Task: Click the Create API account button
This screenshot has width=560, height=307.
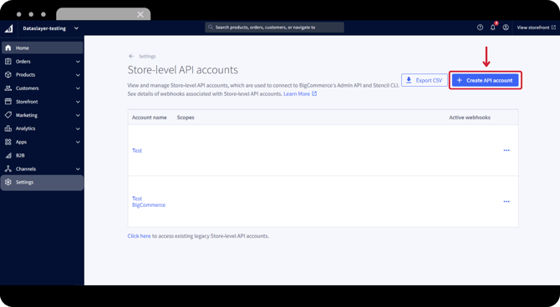Action: click(x=486, y=80)
